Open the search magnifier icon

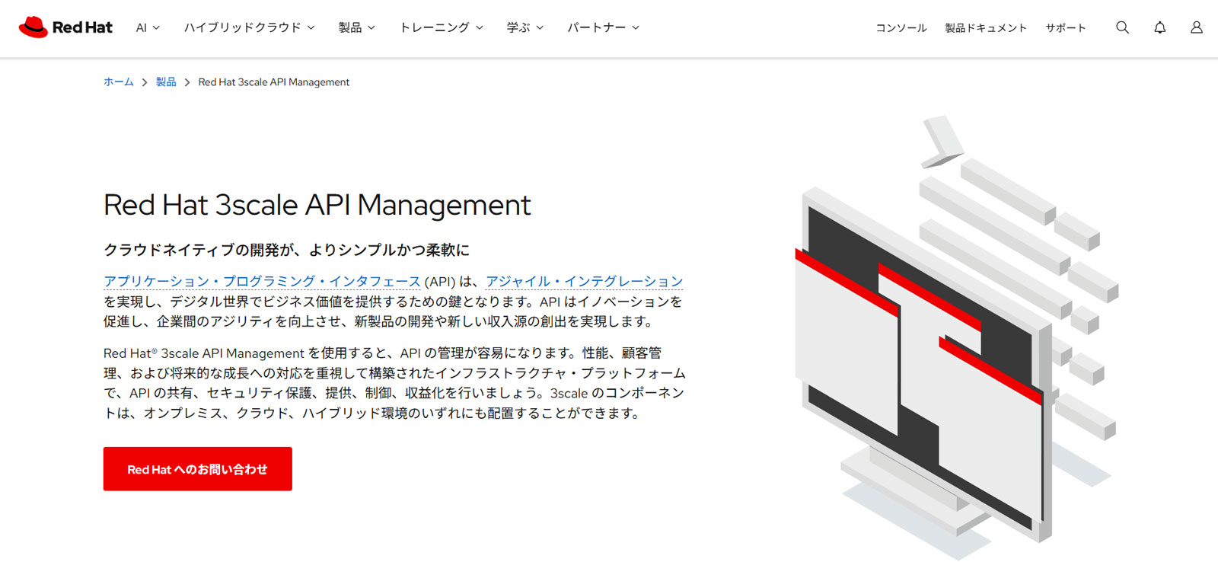pos(1122,27)
